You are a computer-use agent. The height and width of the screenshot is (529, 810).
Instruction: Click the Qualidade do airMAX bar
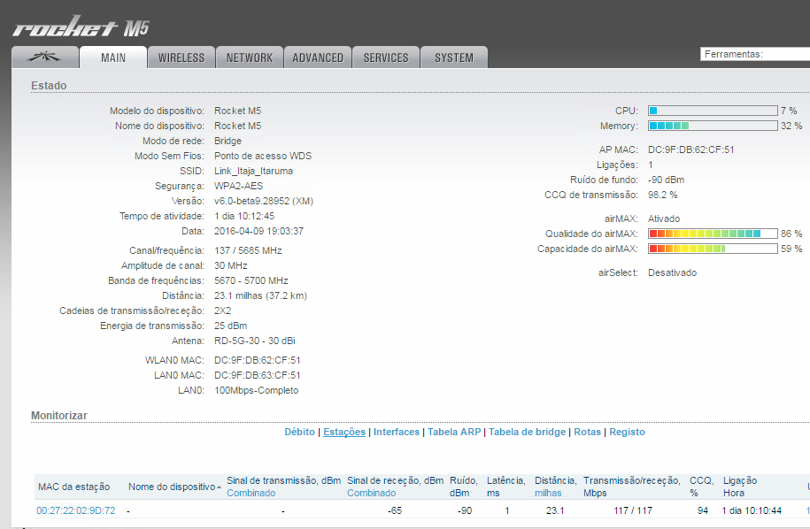point(713,234)
